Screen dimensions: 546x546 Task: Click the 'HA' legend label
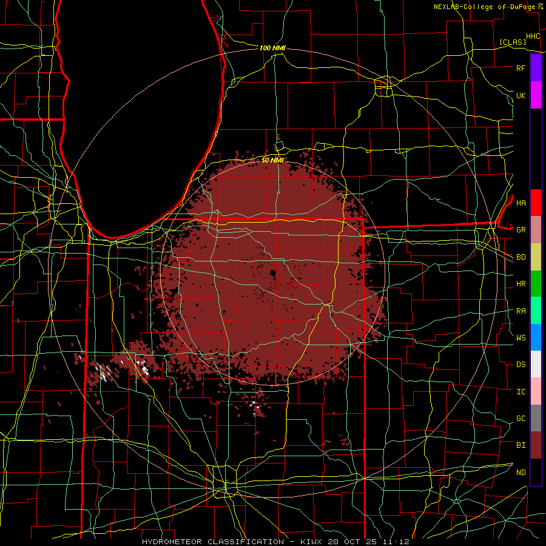(521, 203)
